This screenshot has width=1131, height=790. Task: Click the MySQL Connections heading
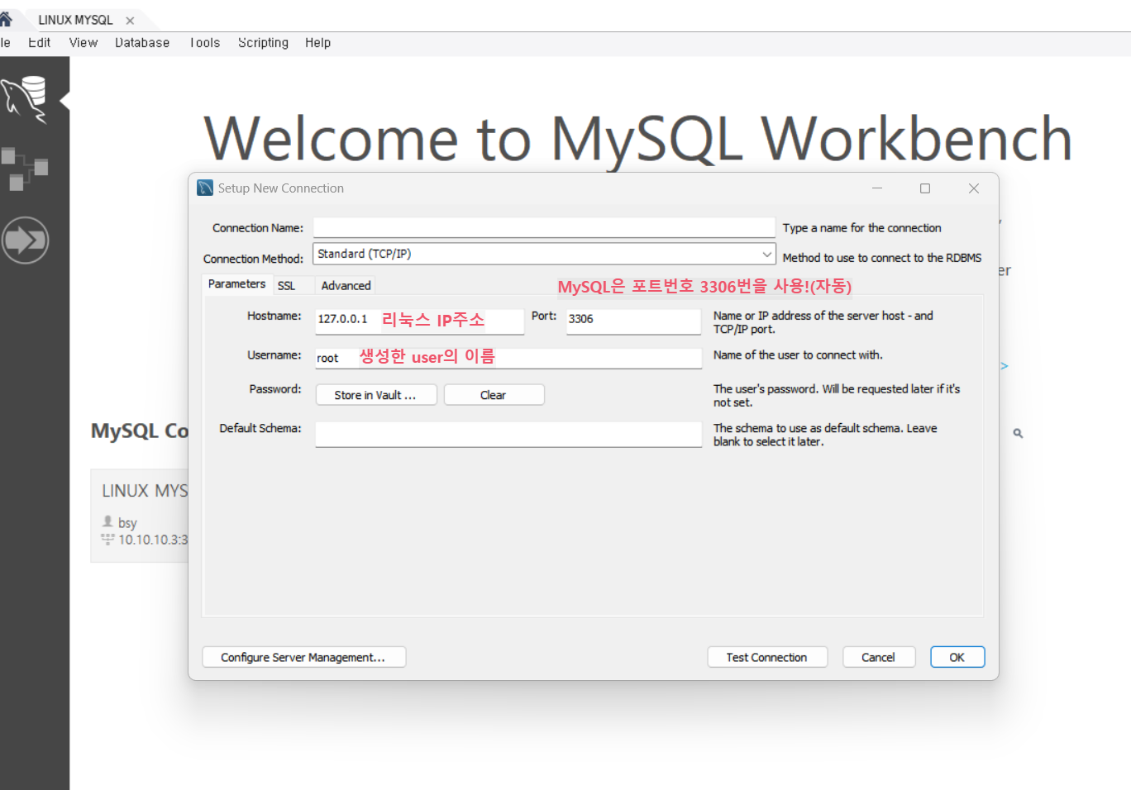[140, 431]
